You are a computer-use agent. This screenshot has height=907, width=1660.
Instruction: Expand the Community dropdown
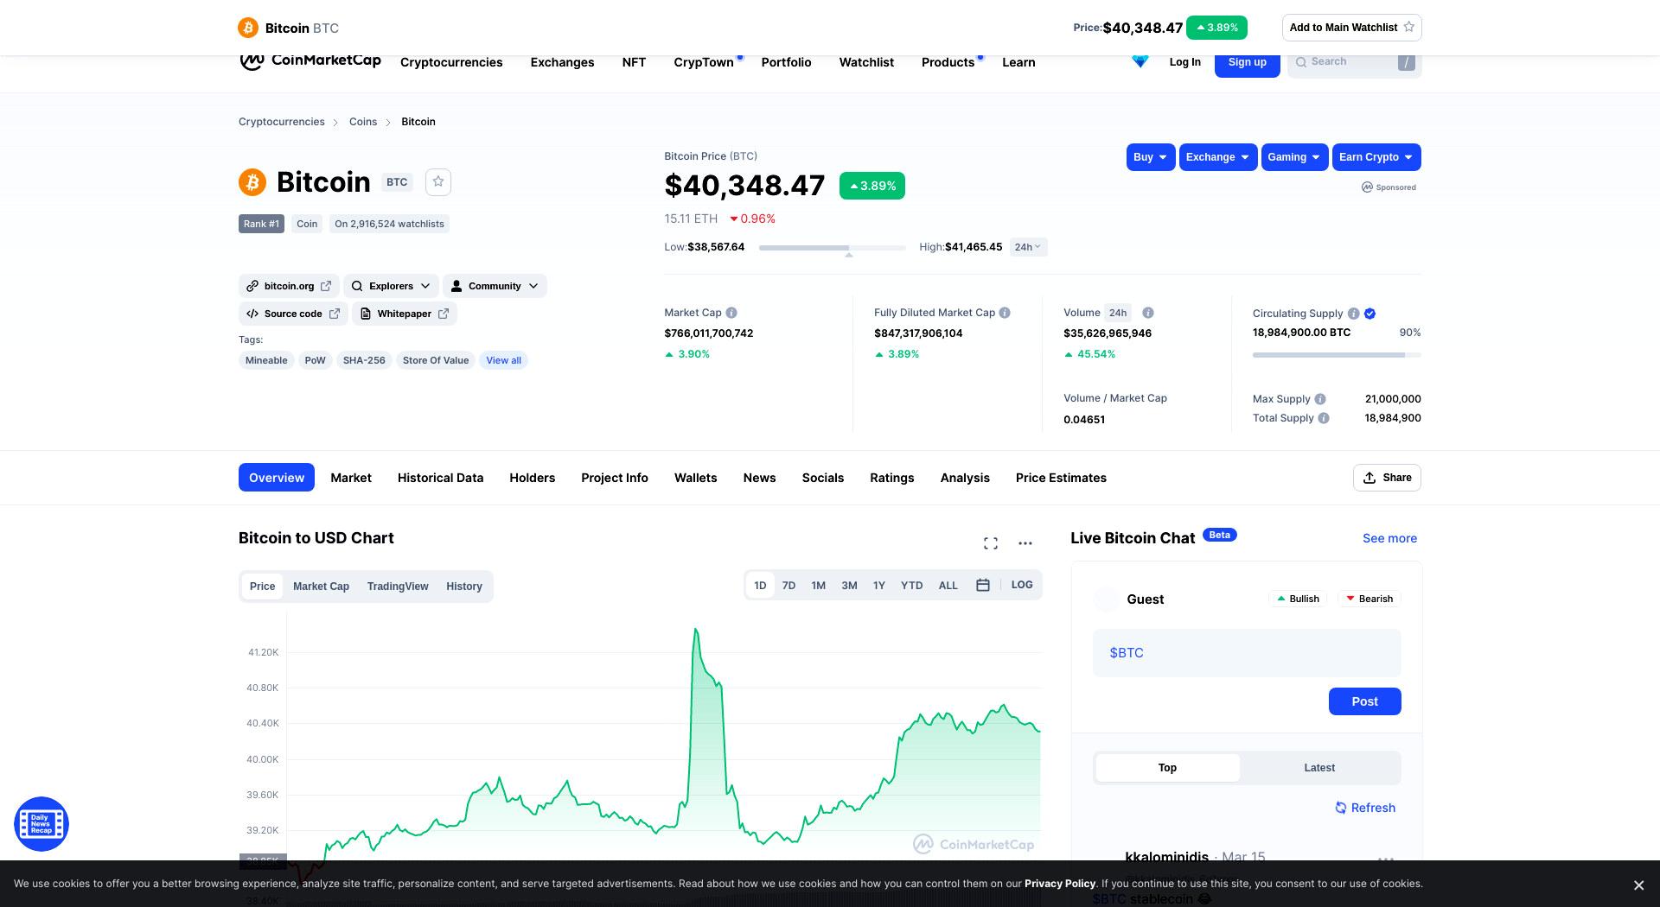coord(495,286)
